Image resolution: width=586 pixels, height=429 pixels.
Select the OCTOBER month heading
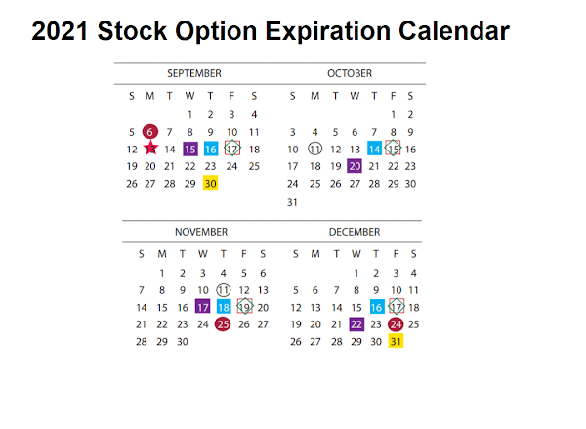click(350, 73)
